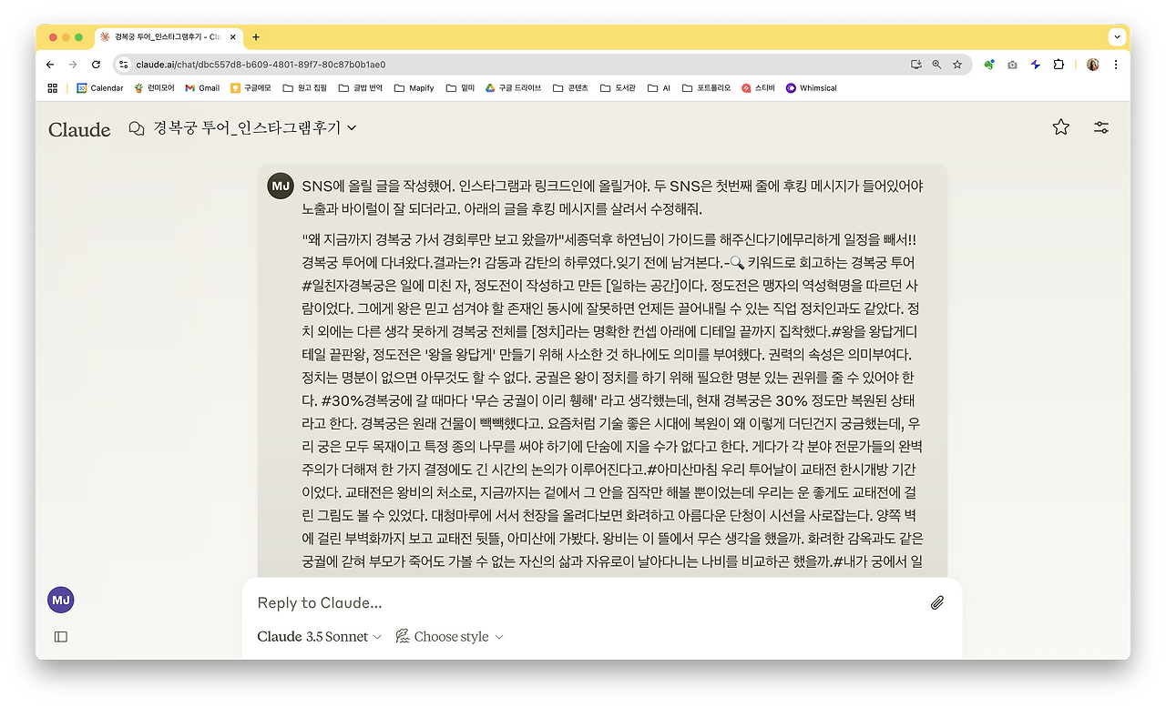Open the Evernote extension icon
The image size is (1166, 707).
pos(989,65)
